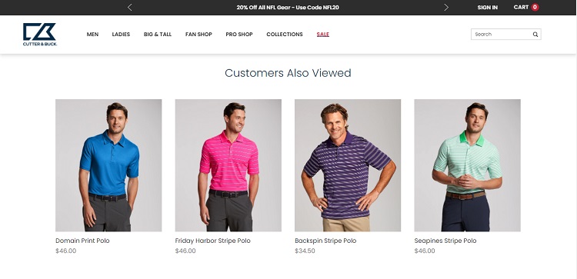This screenshot has width=577, height=279.
Task: Go to the Sale section
Action: pyautogui.click(x=322, y=34)
